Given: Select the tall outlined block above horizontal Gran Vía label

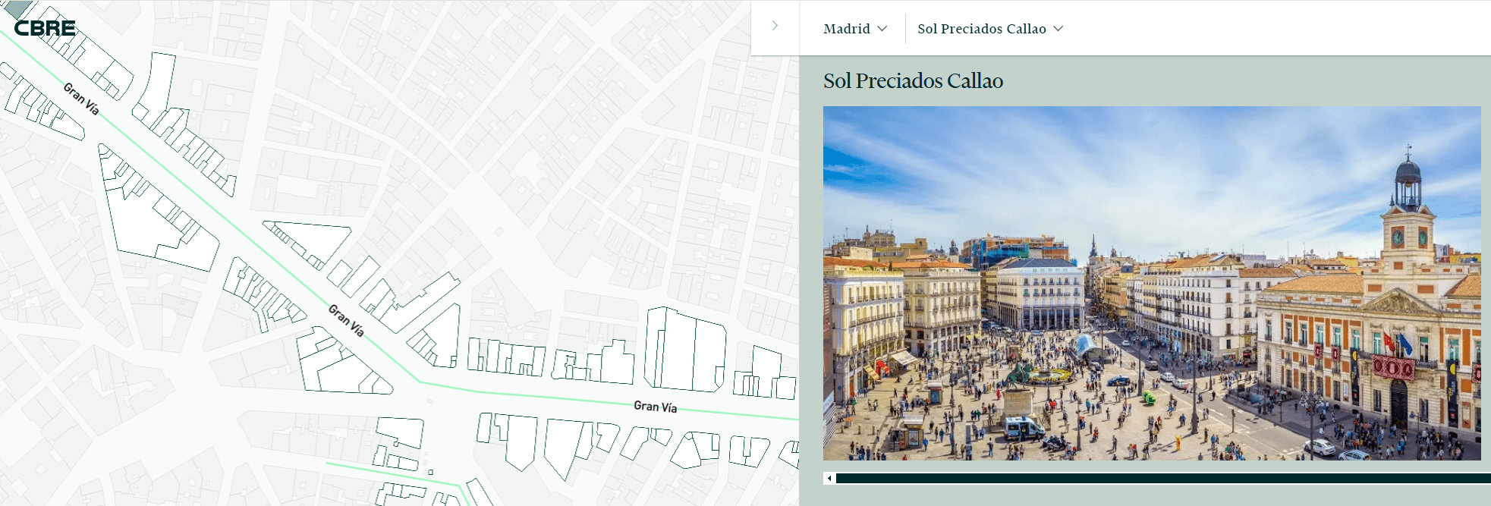Looking at the screenshot, I should 683,349.
